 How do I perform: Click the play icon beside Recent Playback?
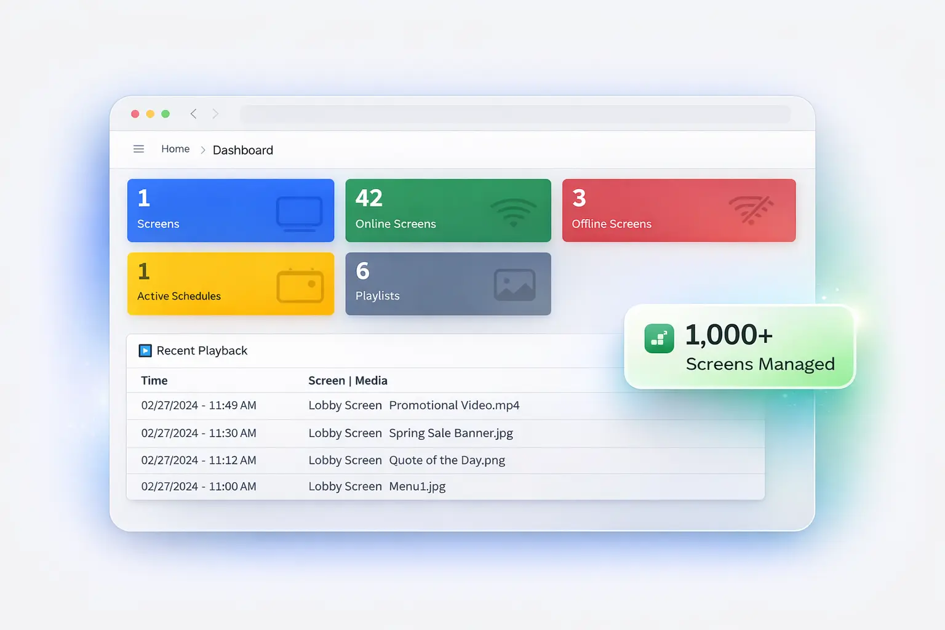point(145,351)
